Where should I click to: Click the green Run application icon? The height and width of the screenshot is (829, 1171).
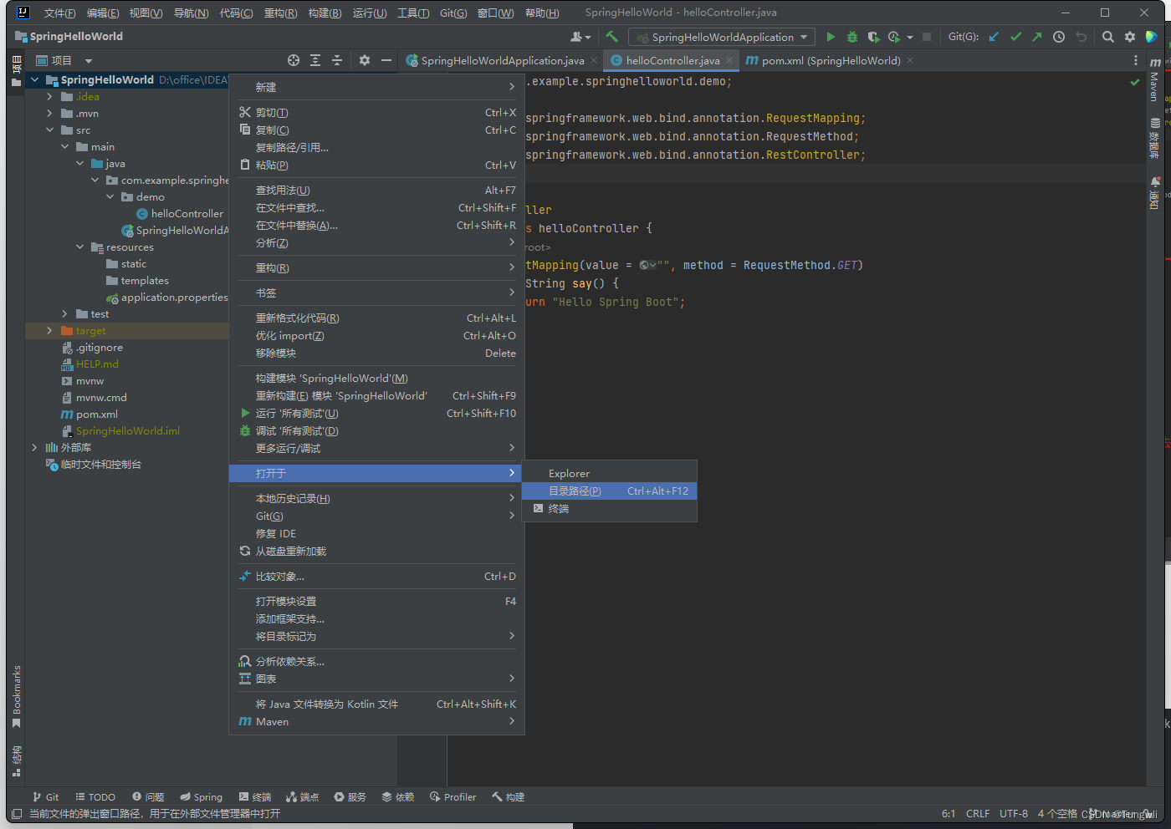click(831, 37)
